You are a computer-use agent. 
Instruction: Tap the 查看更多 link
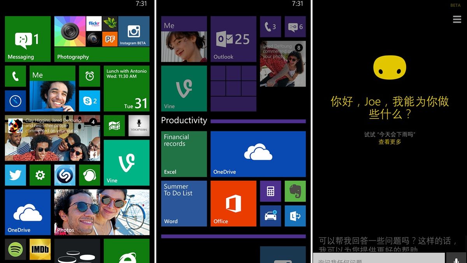click(x=390, y=142)
